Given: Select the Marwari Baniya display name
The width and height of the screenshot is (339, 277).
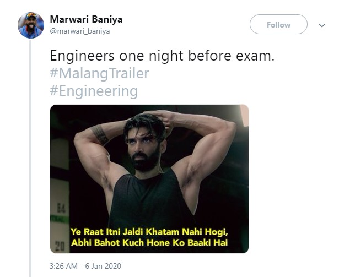Looking at the screenshot, I should pos(86,19).
